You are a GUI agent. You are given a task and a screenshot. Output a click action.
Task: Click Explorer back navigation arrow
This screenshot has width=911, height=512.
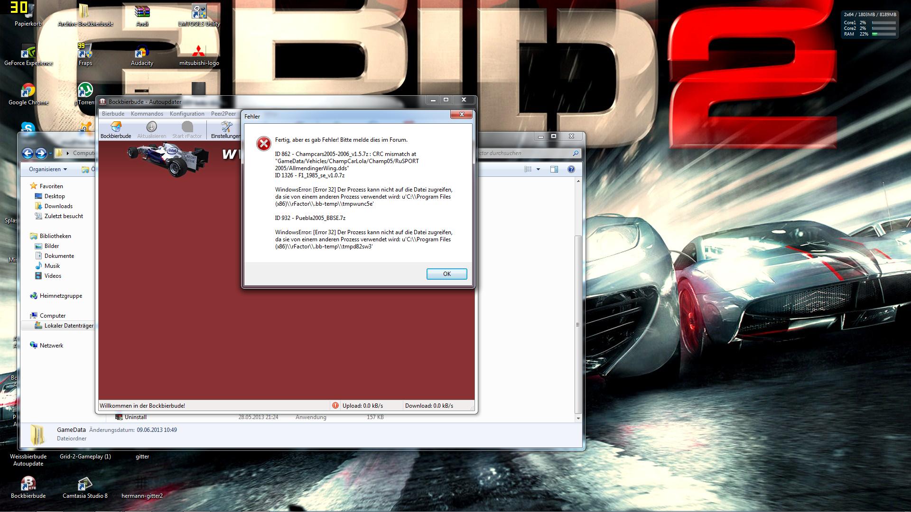click(28, 153)
